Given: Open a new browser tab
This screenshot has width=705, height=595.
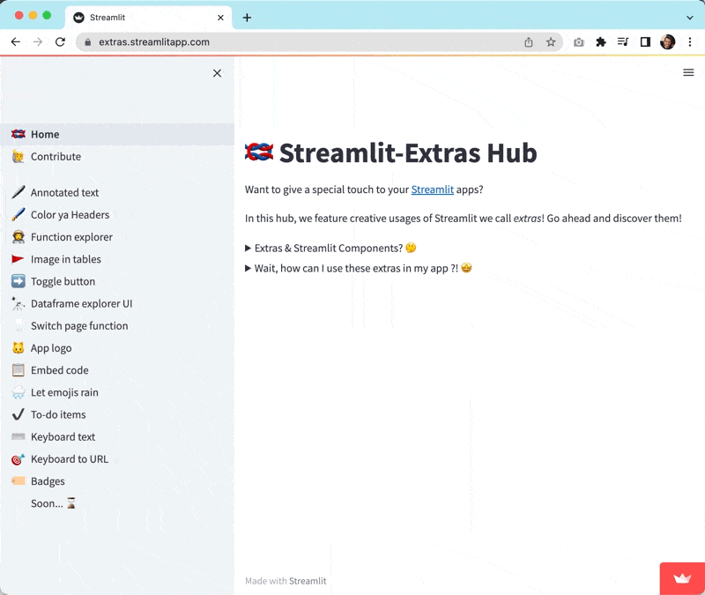Looking at the screenshot, I should click(x=247, y=18).
